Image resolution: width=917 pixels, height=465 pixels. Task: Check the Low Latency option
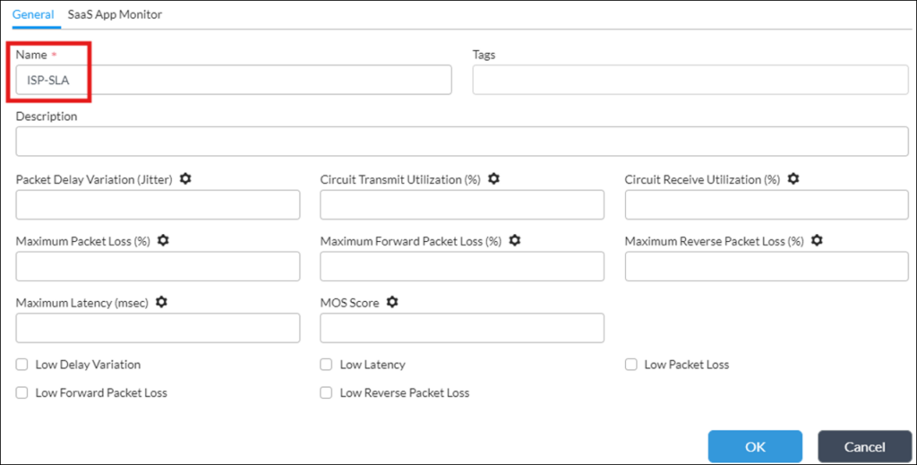pyautogui.click(x=326, y=365)
